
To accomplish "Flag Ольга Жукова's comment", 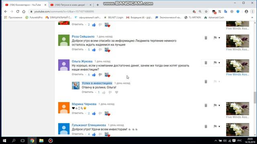I will 215,62.
